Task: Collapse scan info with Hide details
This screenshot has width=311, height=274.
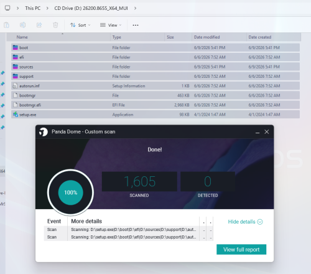Action: pyautogui.click(x=245, y=222)
